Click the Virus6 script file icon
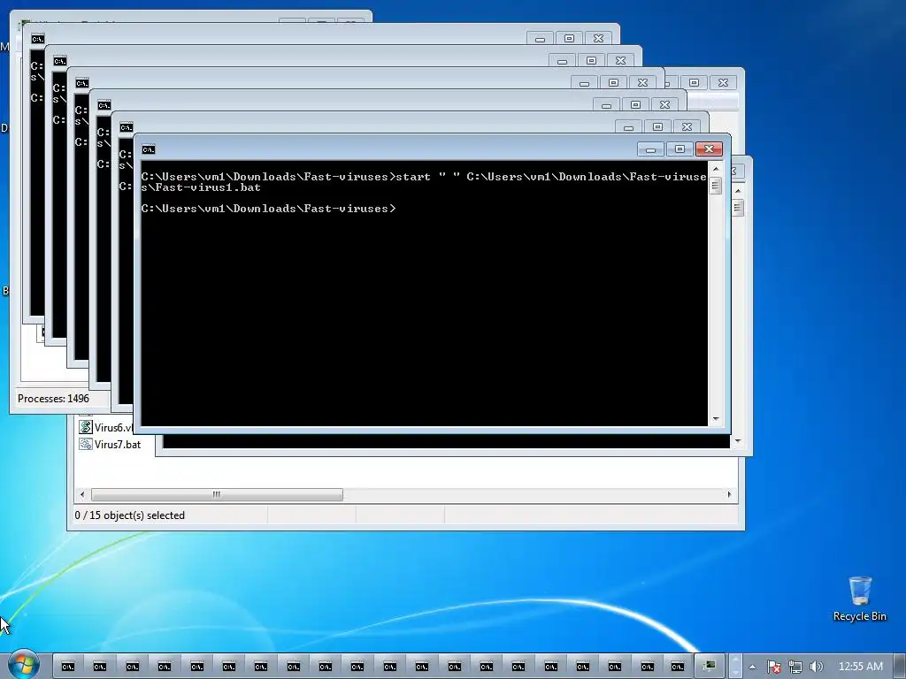The width and height of the screenshot is (906, 679). pyautogui.click(x=86, y=427)
